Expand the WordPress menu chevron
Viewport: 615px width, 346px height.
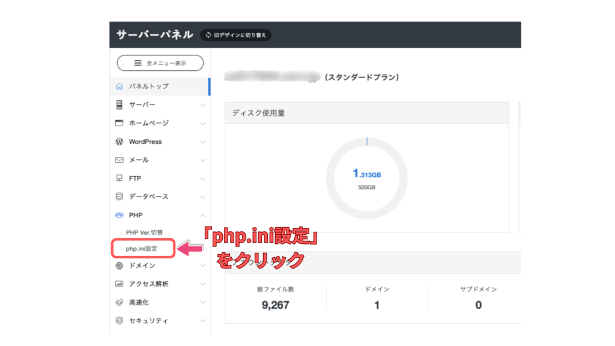click(203, 142)
